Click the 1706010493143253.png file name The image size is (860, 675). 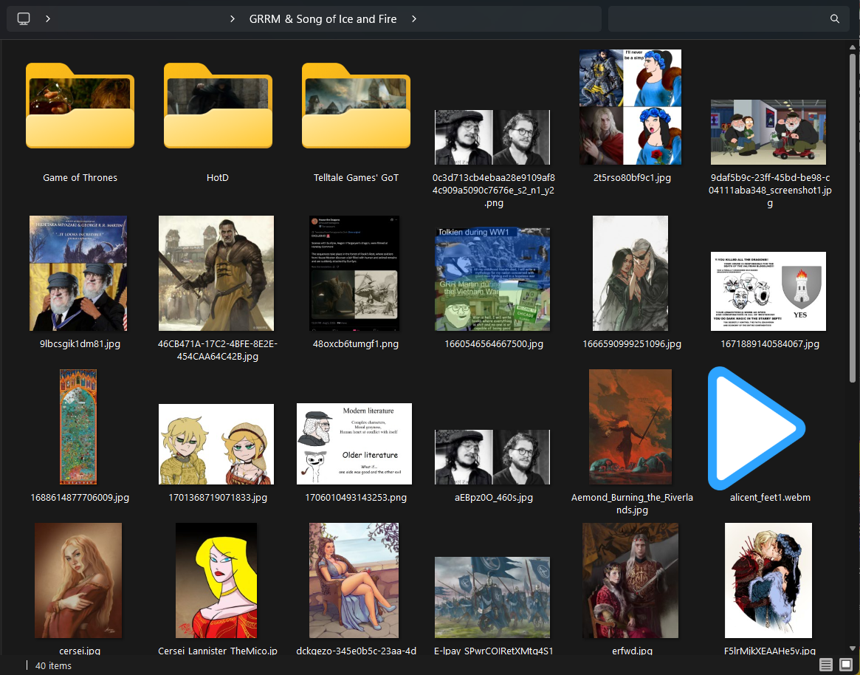(356, 498)
